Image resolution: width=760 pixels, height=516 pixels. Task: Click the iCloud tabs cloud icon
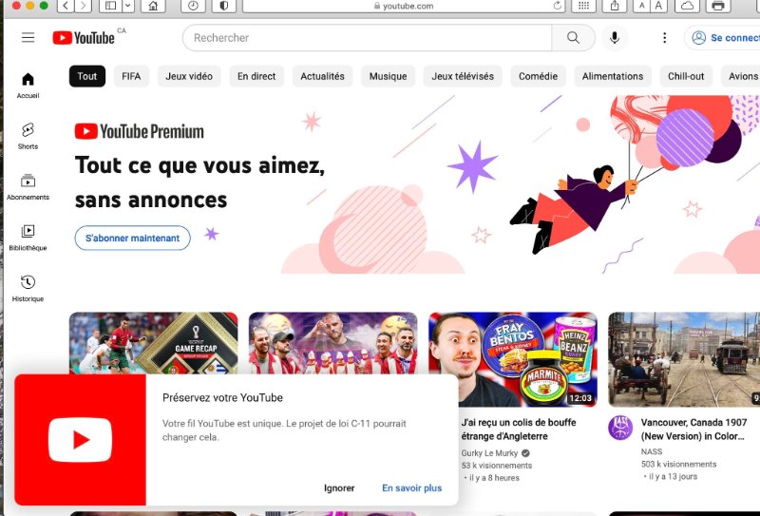pyautogui.click(x=687, y=6)
